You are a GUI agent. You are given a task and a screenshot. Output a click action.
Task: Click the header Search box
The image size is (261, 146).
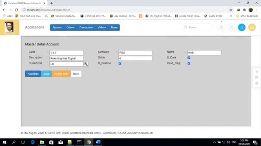pos(197,27)
